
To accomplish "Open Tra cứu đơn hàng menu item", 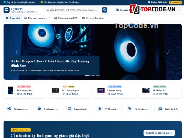I will [x=93, y=18].
